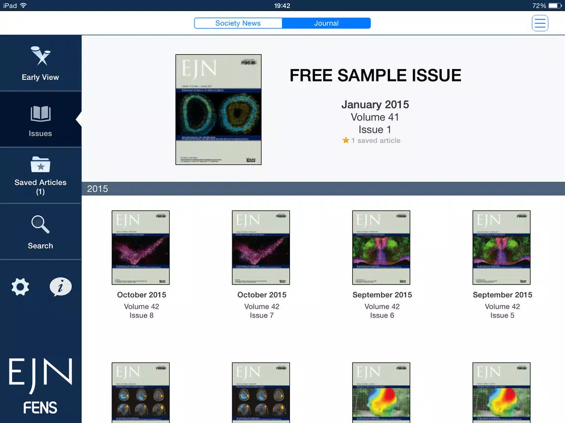Open September 2015 Issue 5 cover
The width and height of the screenshot is (565, 423).
501,247
